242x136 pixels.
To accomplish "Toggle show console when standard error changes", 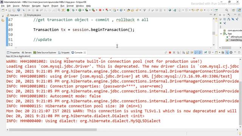I will pos(200,53).
